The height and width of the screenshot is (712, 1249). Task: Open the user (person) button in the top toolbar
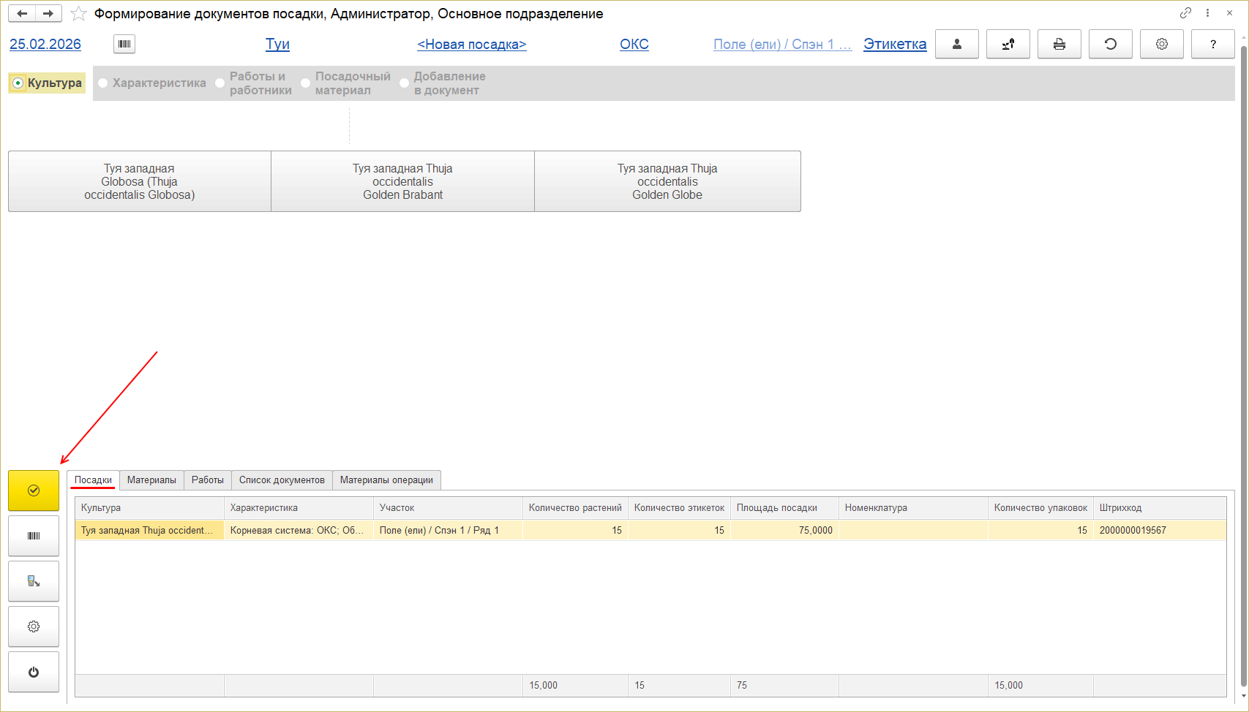point(957,44)
